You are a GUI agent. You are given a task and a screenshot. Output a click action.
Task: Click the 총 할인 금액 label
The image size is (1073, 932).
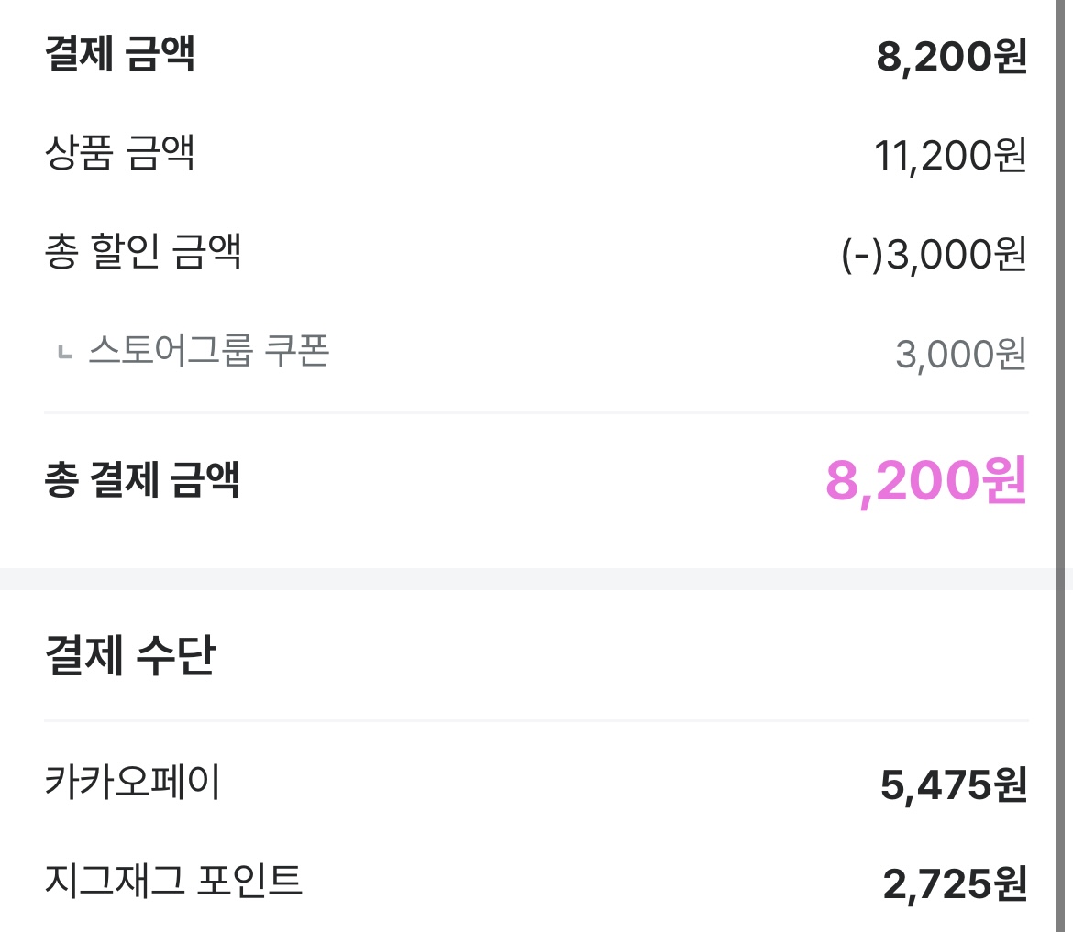point(143,251)
